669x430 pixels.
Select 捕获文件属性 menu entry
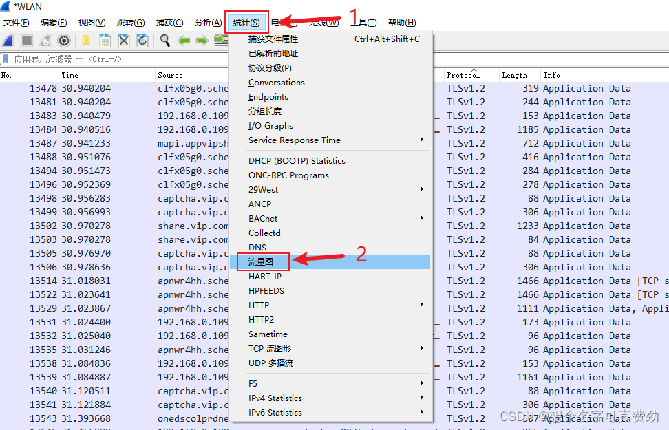pos(330,39)
